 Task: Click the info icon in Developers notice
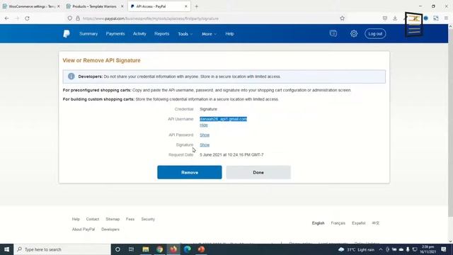click(71, 76)
